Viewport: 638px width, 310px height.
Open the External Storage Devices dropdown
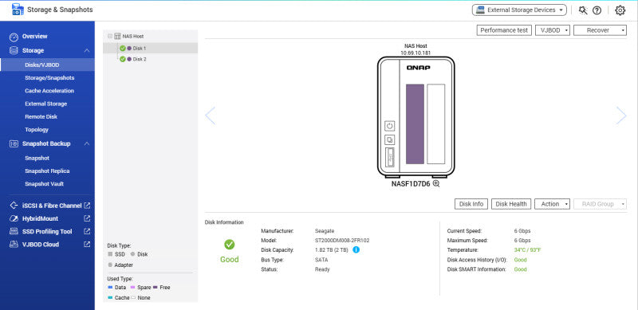[519, 10]
